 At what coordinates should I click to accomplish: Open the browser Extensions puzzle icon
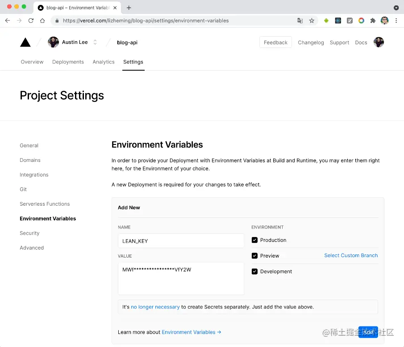[373, 21]
